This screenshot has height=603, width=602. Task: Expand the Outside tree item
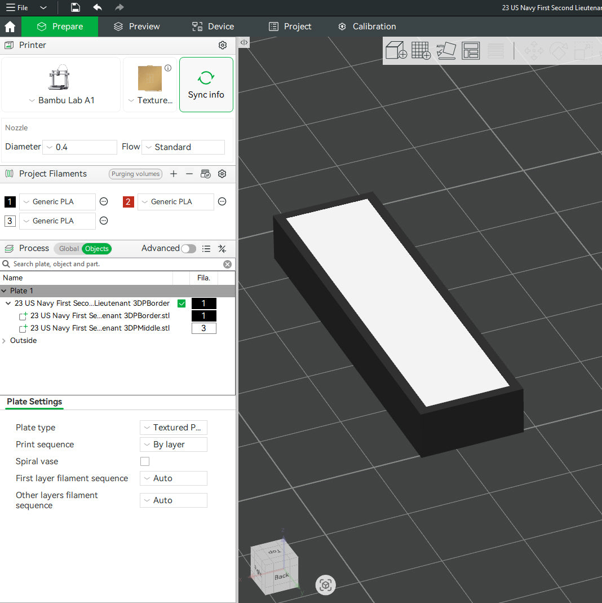tap(5, 341)
